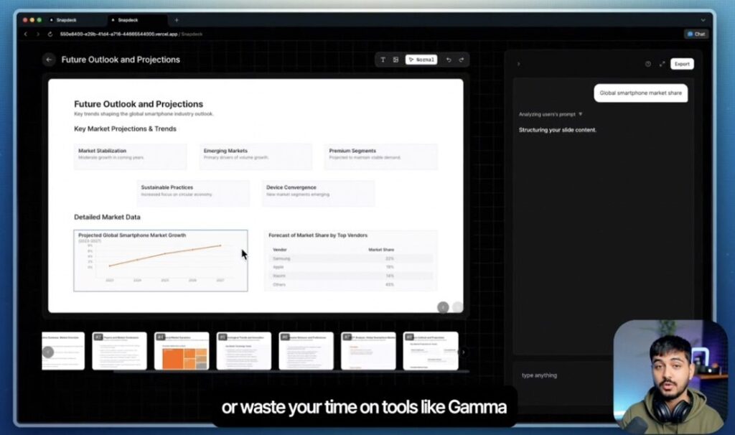Reload the browser page
This screenshot has width=735, height=435.
pyautogui.click(x=50, y=34)
